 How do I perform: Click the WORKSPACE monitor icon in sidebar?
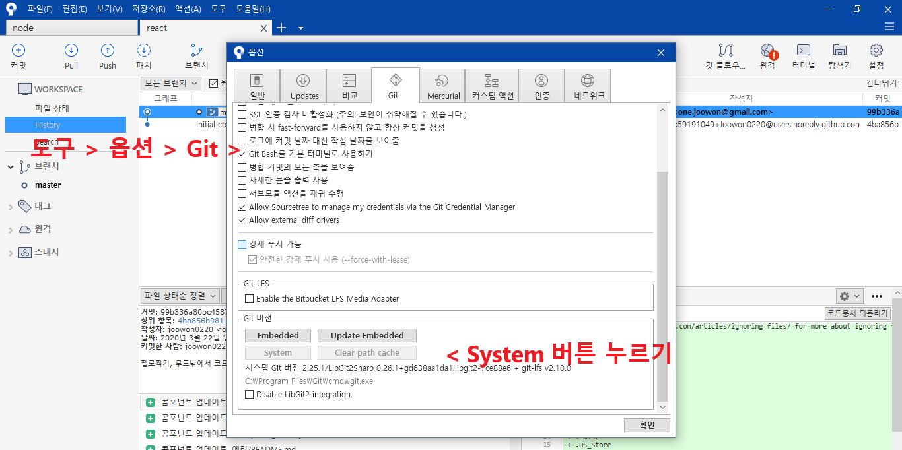[x=24, y=89]
